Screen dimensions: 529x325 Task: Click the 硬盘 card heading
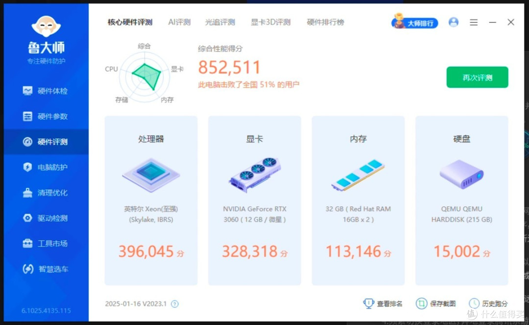coord(461,139)
